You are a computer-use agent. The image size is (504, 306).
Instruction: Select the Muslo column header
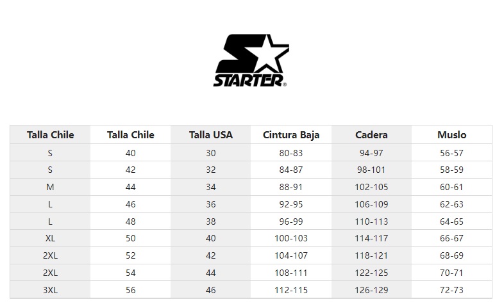point(451,134)
